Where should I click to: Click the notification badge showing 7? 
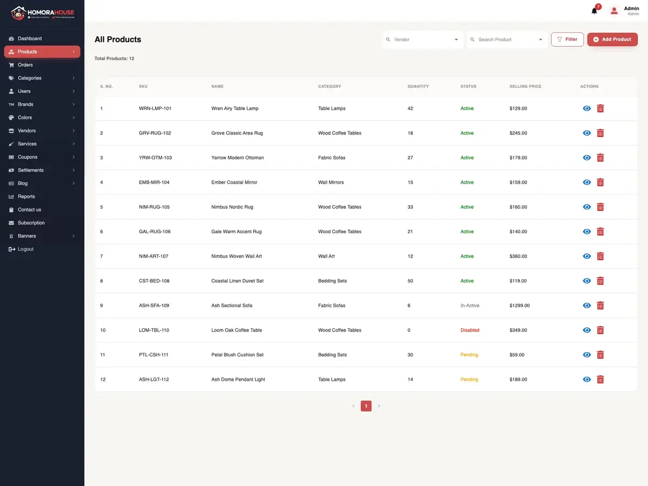[598, 6]
